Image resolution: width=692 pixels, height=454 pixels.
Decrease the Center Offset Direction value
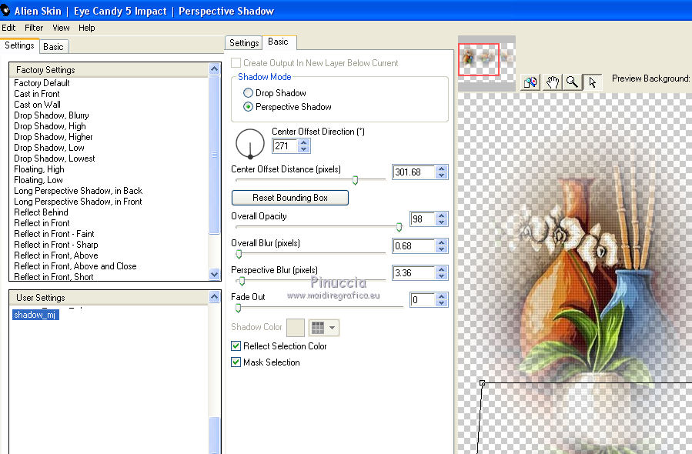click(x=303, y=149)
